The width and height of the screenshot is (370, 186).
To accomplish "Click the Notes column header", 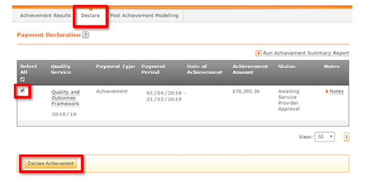I will [331, 67].
